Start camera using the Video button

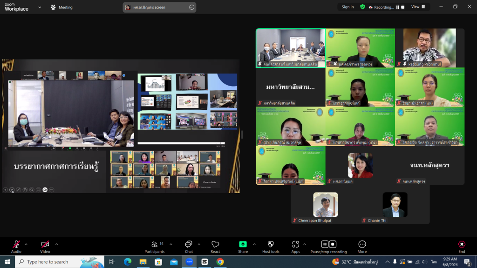click(45, 245)
